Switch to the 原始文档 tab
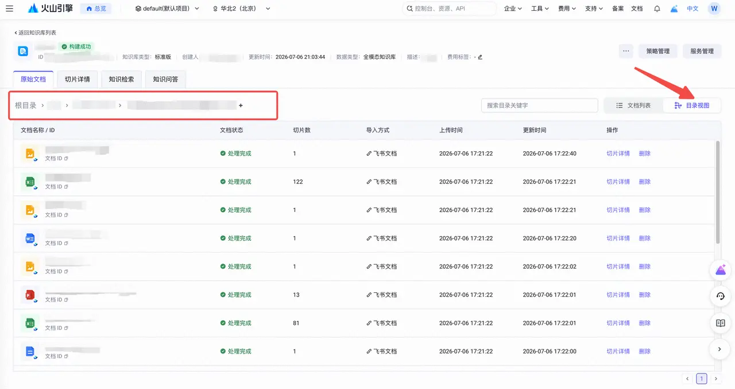 pos(33,79)
